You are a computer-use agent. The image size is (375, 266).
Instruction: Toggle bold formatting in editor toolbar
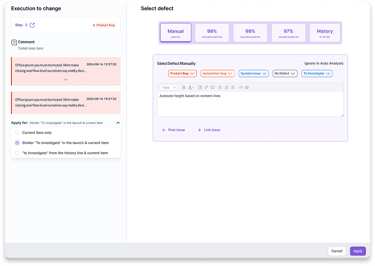click(184, 87)
